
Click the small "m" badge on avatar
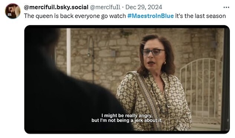pos(9,14)
